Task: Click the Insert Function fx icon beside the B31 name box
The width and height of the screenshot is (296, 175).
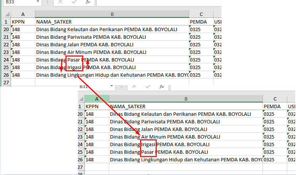Action: (x=162, y=87)
